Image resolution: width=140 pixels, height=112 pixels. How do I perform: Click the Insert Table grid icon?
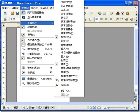pos(104,13)
